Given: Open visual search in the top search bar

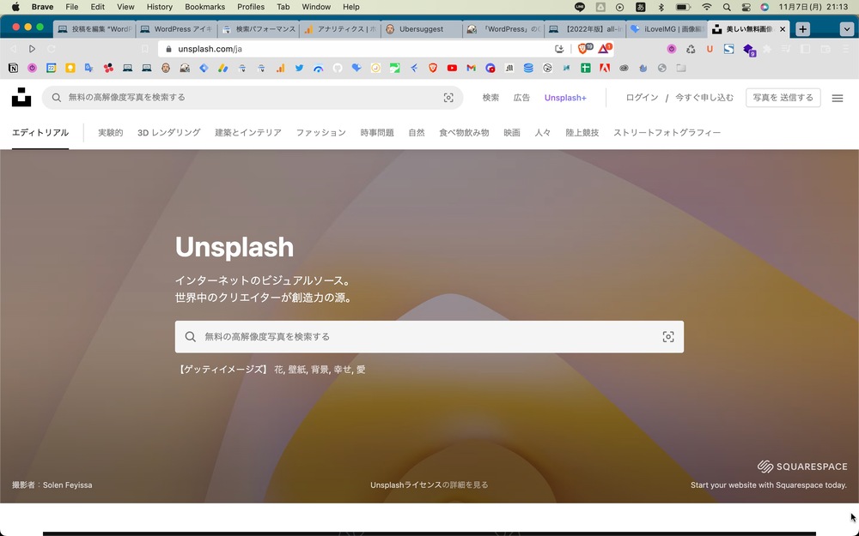Looking at the screenshot, I should tap(448, 98).
